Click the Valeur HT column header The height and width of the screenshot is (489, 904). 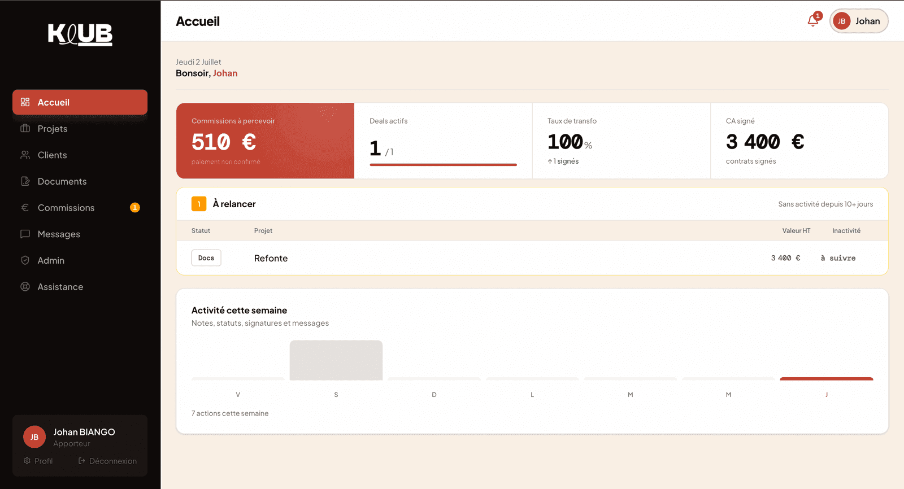pos(796,230)
